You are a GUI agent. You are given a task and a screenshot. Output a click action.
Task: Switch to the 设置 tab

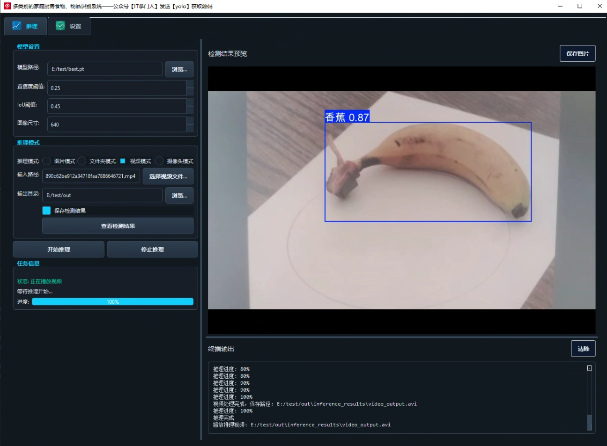pyautogui.click(x=69, y=26)
